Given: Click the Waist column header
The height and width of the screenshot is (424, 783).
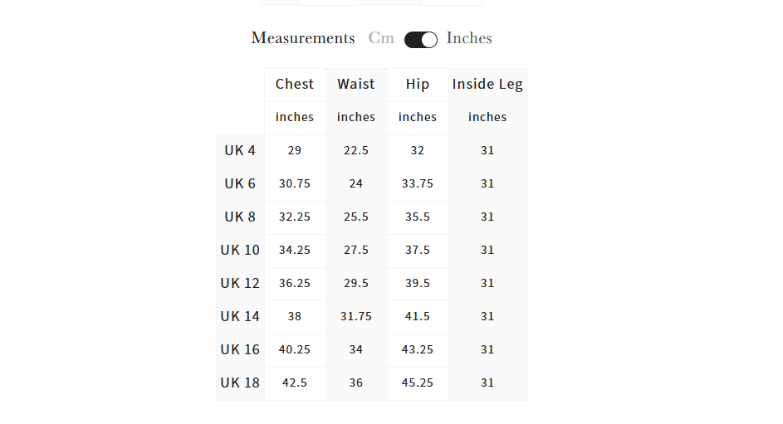Looking at the screenshot, I should point(356,84).
